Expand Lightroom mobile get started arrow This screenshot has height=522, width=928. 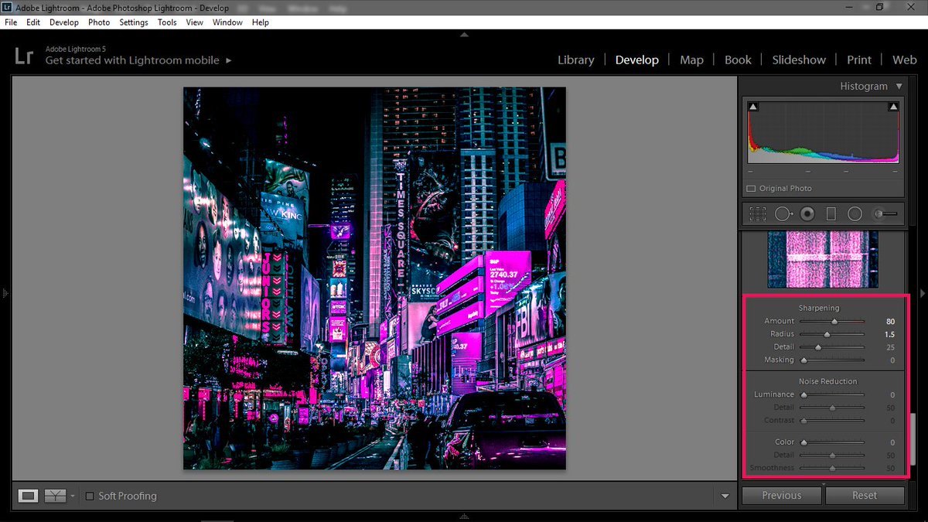229,60
